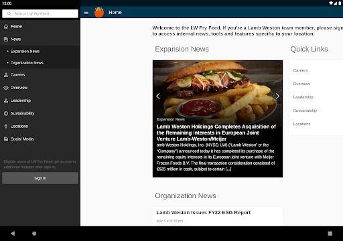
Task: Click the Sustainability leaf icon
Action: tap(6, 113)
